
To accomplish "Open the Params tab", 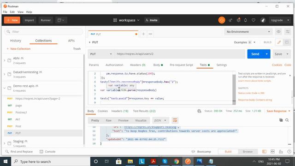I will click(x=94, y=65).
